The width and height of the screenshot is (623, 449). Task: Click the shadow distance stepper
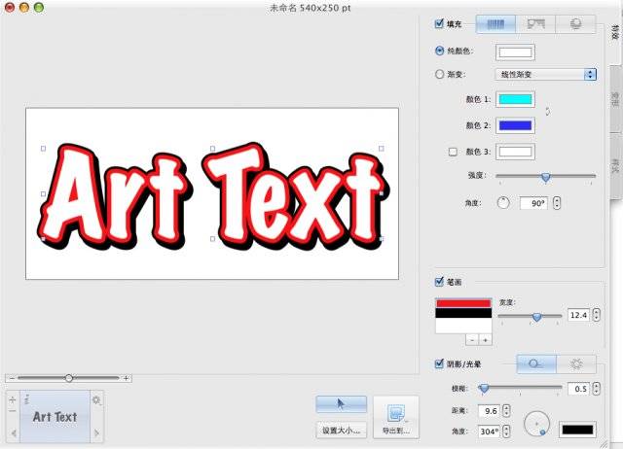[x=505, y=411]
